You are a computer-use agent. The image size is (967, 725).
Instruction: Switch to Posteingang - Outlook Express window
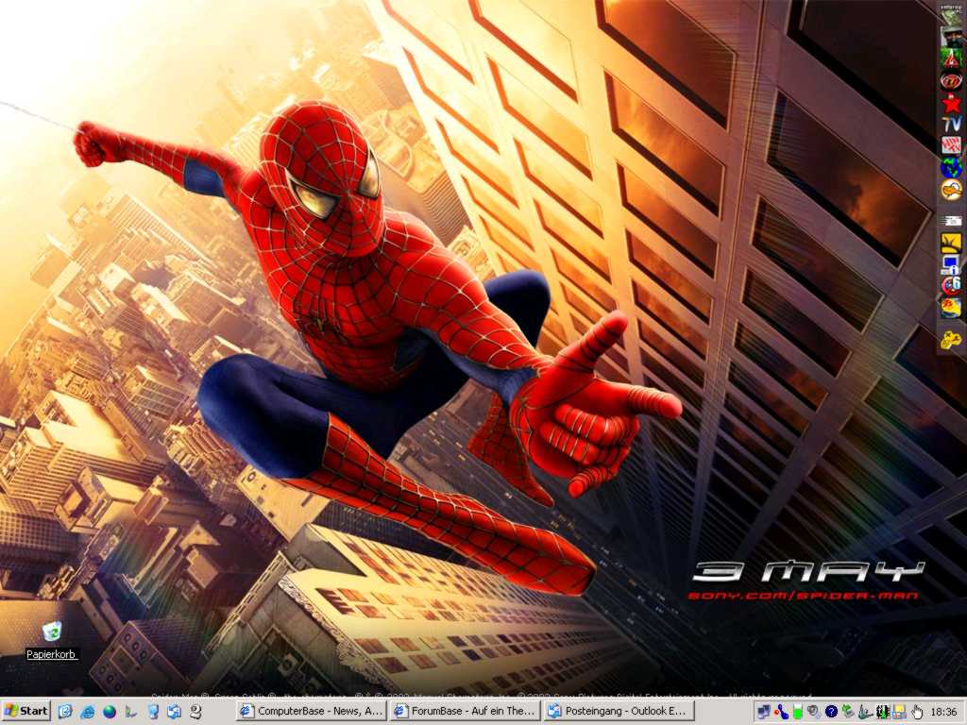[619, 711]
